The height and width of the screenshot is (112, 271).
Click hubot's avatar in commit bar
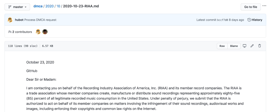coord(10,20)
